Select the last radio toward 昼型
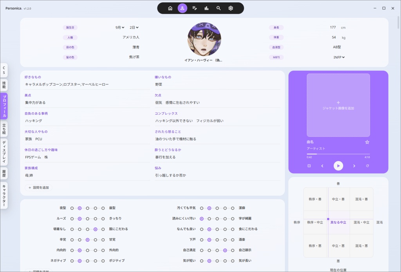401x272 pixels. pyautogui.click(x=103, y=208)
